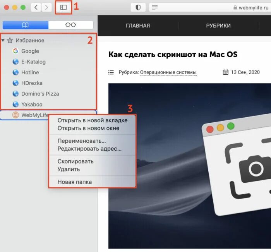Click the webmylife.ru address bar
This screenshot has width=271, height=252.
210,7
